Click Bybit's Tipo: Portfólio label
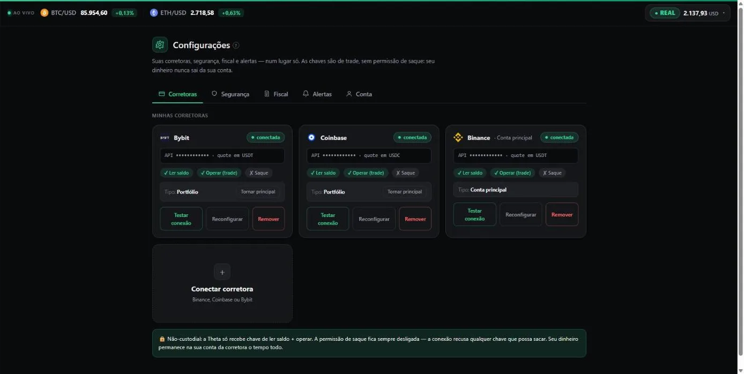744x374 pixels. tap(181, 192)
